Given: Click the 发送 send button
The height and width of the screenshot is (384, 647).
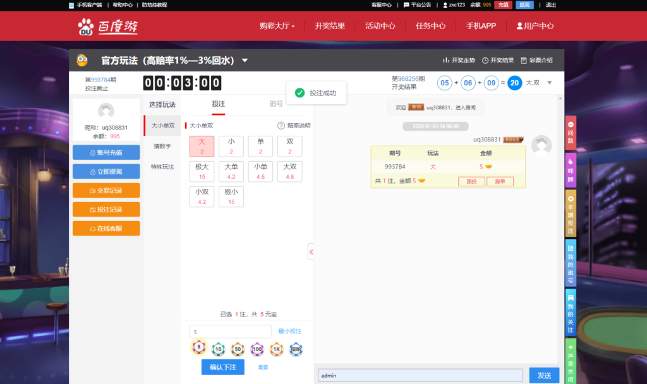Looking at the screenshot, I should click(544, 375).
